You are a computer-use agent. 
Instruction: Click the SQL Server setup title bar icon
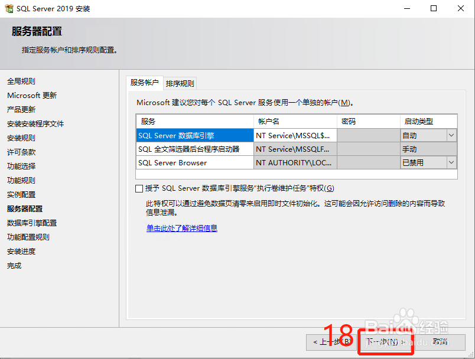tap(9, 8)
